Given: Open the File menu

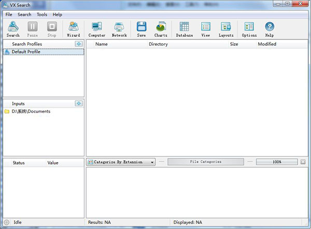Looking at the screenshot, I should 9,15.
